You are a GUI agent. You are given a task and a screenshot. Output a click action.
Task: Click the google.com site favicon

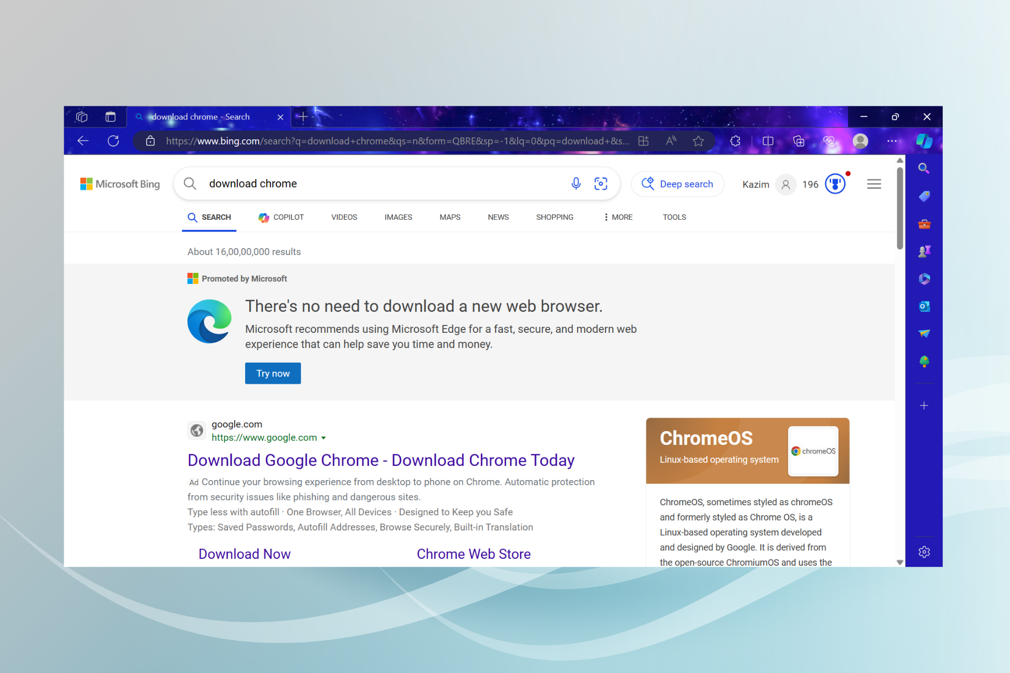click(x=197, y=431)
